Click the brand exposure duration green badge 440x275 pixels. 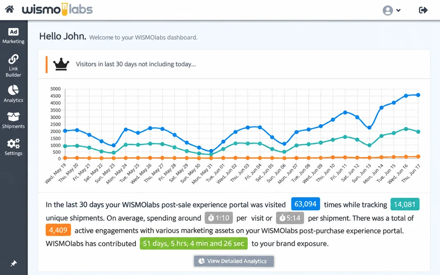(x=194, y=243)
